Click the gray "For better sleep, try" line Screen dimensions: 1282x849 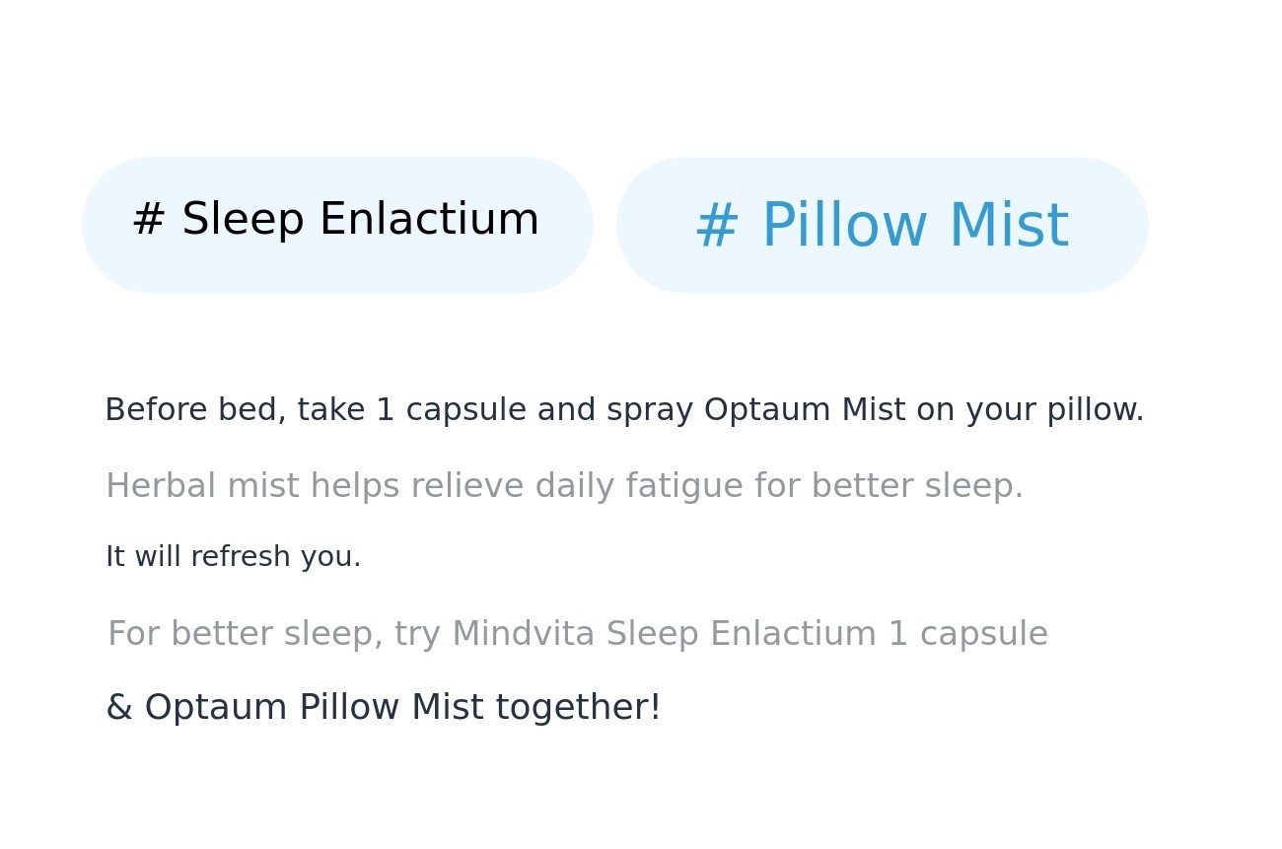[x=577, y=634]
